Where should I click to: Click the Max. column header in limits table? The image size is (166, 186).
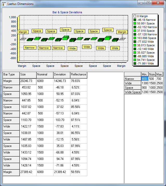[160, 74]
